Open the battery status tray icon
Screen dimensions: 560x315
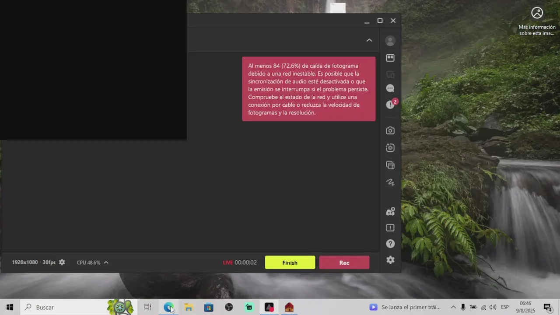click(473, 307)
